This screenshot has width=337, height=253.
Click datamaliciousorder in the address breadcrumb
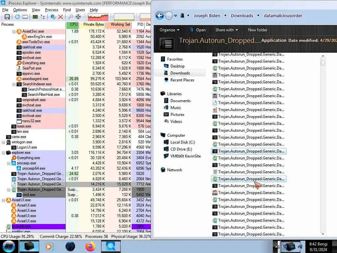(283, 16)
